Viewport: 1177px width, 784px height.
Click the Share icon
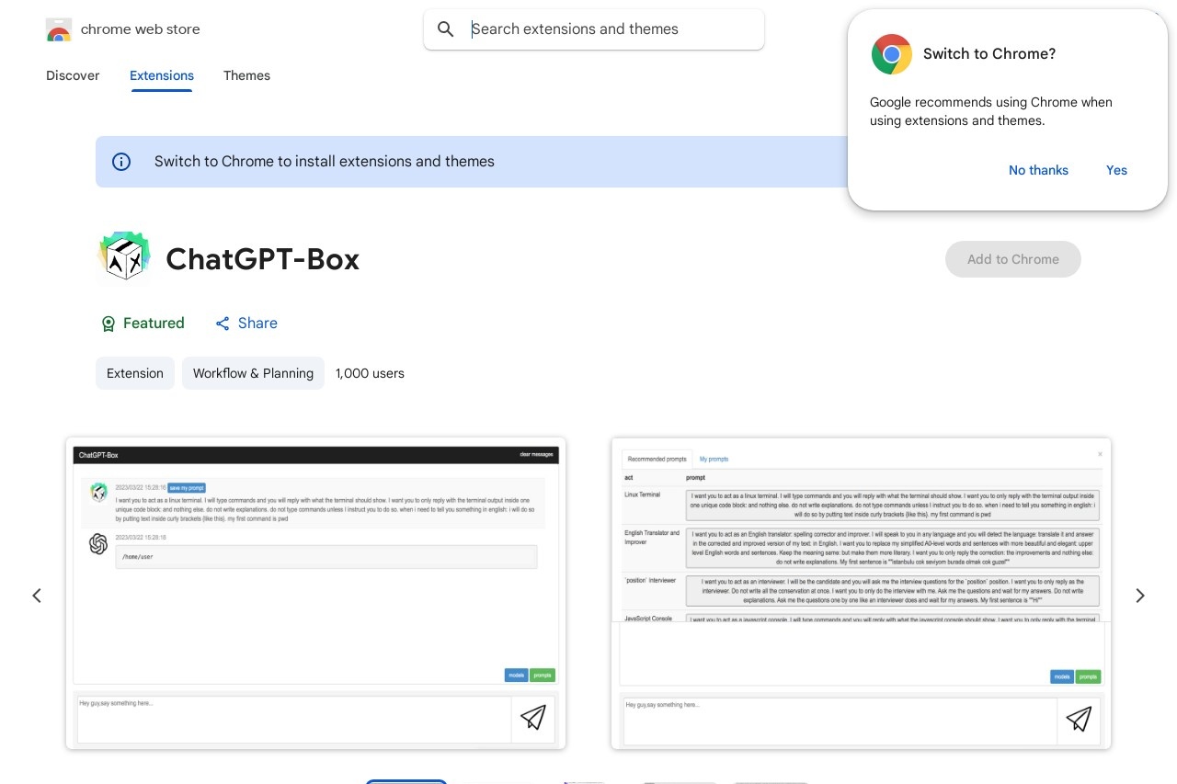point(223,324)
